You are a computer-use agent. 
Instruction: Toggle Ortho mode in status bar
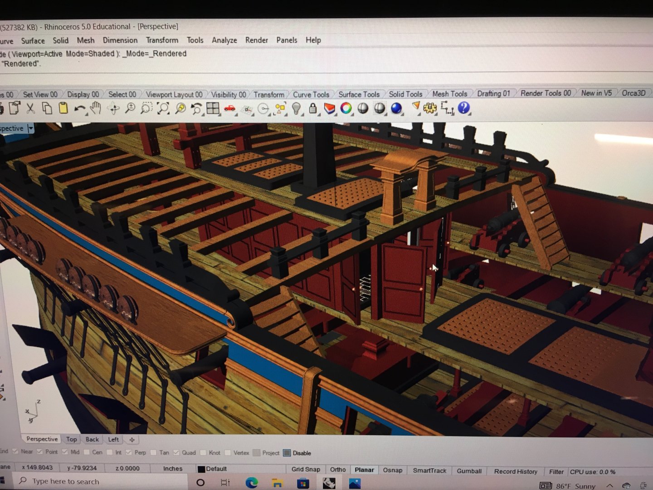338,470
